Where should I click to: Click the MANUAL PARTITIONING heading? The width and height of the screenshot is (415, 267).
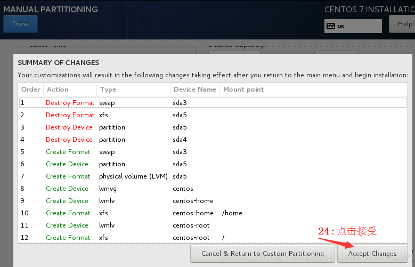tap(51, 9)
